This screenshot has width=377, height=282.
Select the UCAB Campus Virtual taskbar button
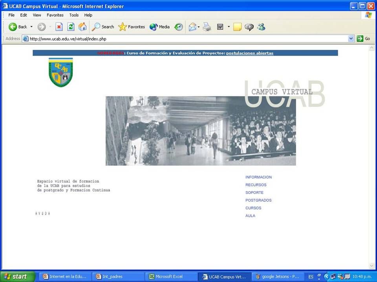pos(225,277)
